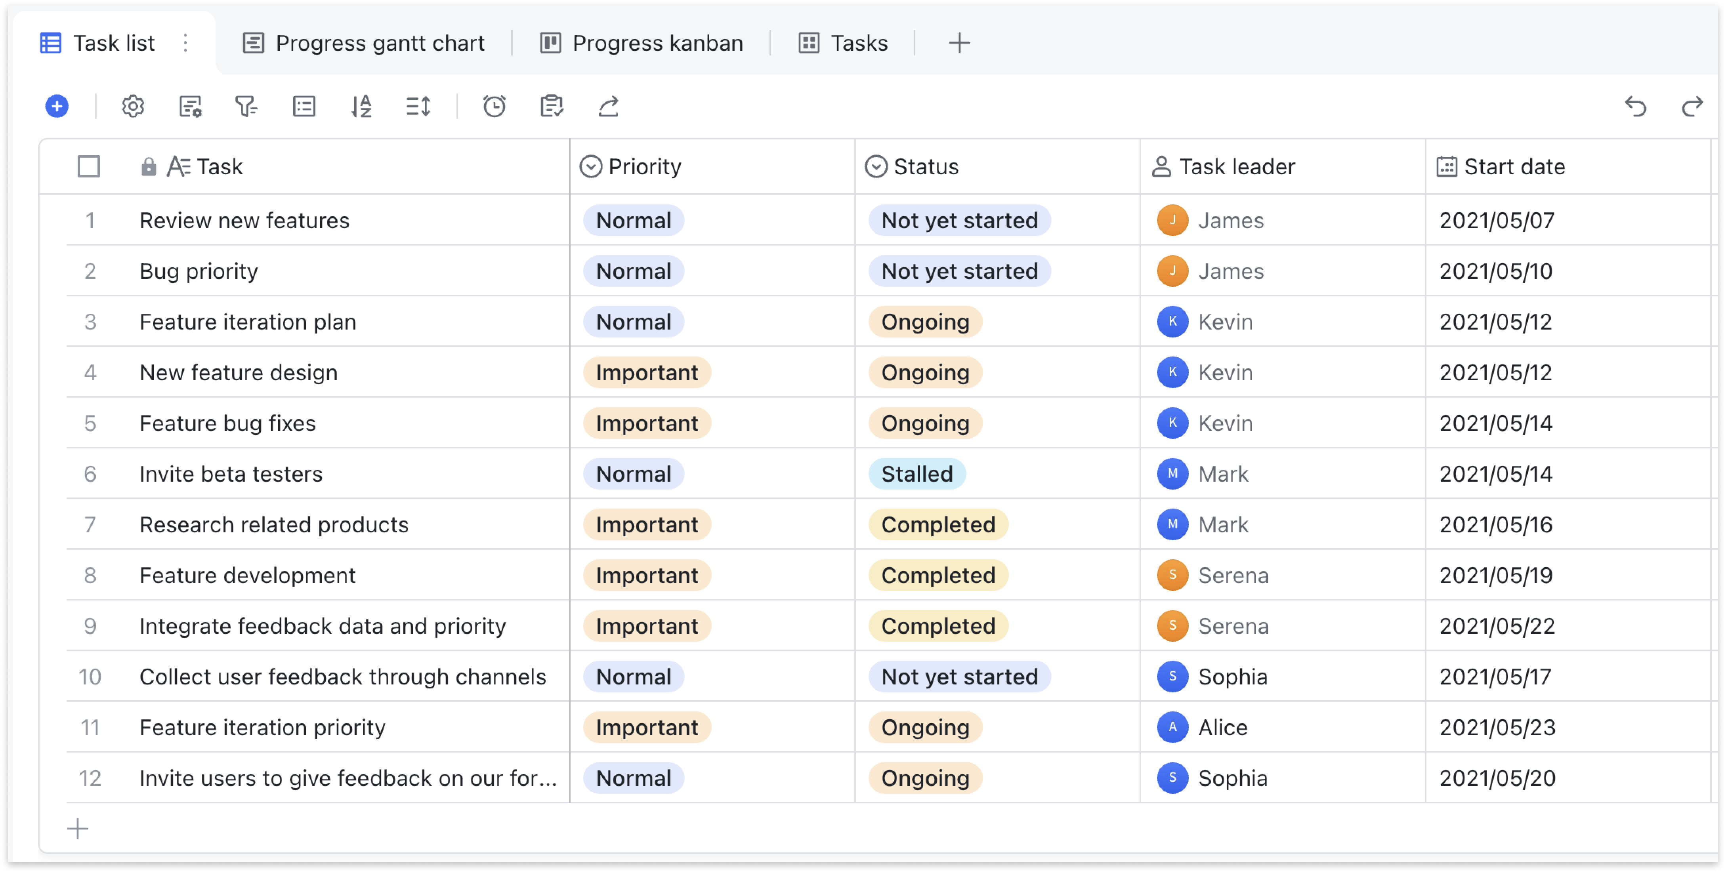The height and width of the screenshot is (873, 1726).
Task: Open the reminder alarm clock icon
Action: click(x=495, y=106)
